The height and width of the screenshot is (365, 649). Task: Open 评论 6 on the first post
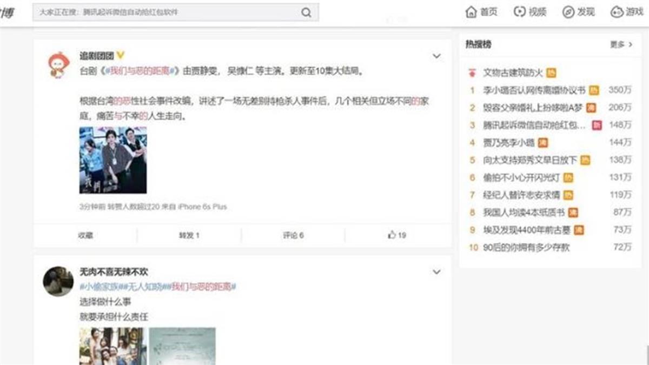pos(294,235)
